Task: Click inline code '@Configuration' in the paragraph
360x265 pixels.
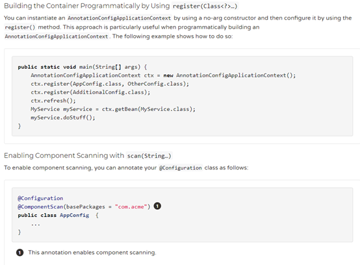Action: pyautogui.click(x=181, y=168)
